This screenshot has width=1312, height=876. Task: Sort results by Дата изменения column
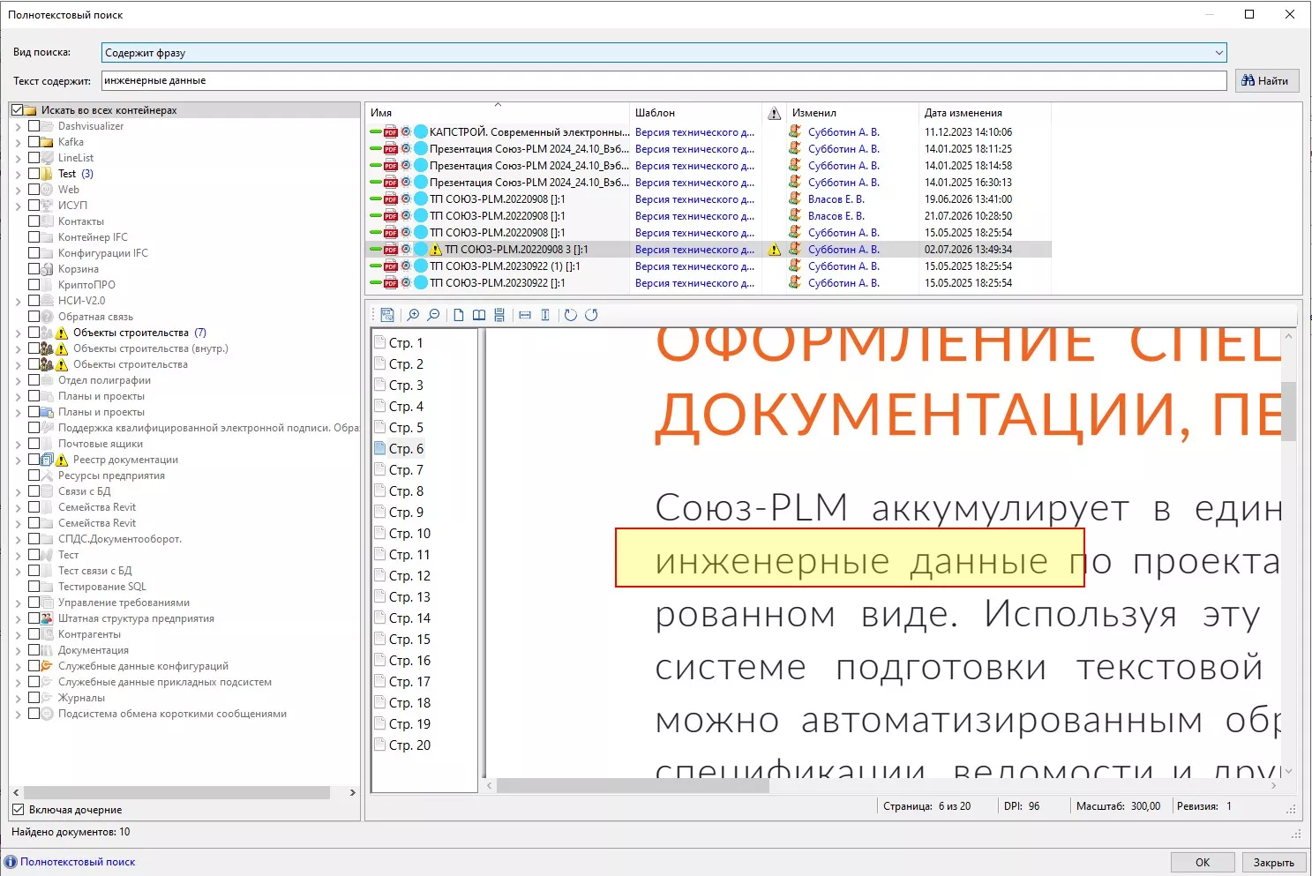tap(985, 113)
